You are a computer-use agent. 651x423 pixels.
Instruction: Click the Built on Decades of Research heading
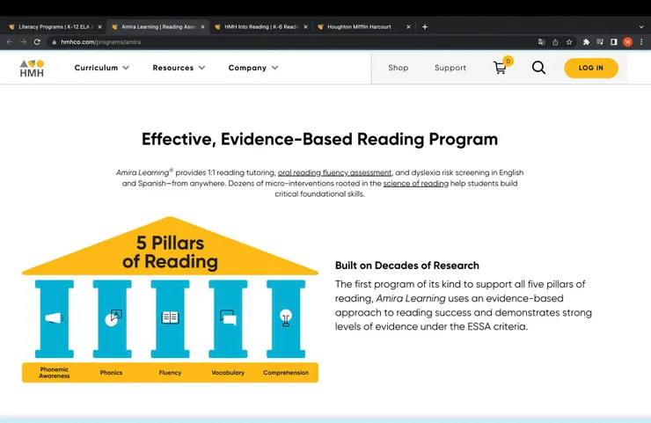[x=406, y=266]
